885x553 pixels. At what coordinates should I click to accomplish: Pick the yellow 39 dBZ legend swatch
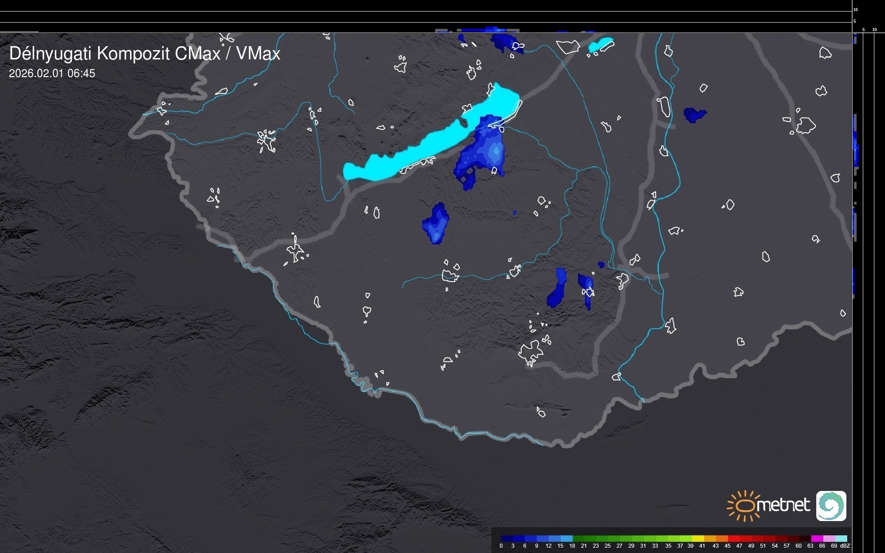pos(698,538)
